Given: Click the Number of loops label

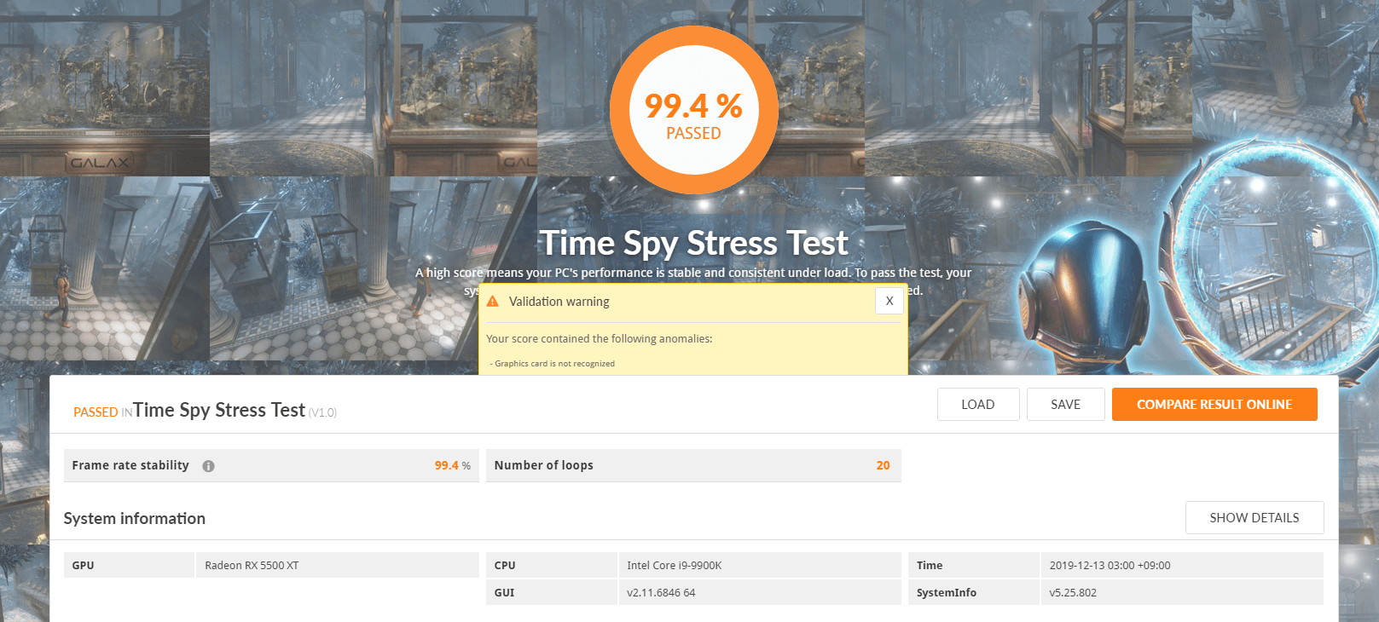Looking at the screenshot, I should [x=543, y=465].
